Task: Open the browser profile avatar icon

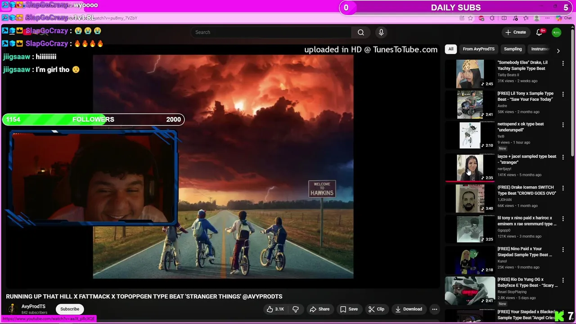Action: (537, 18)
